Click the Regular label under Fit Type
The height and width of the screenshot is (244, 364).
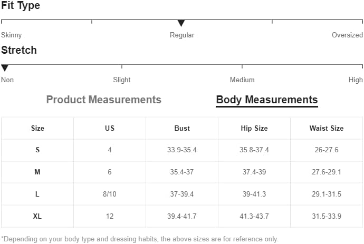pos(182,35)
